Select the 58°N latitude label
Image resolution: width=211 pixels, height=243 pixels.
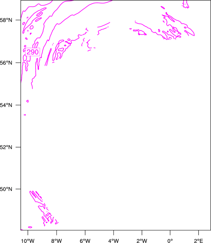pos(6,20)
